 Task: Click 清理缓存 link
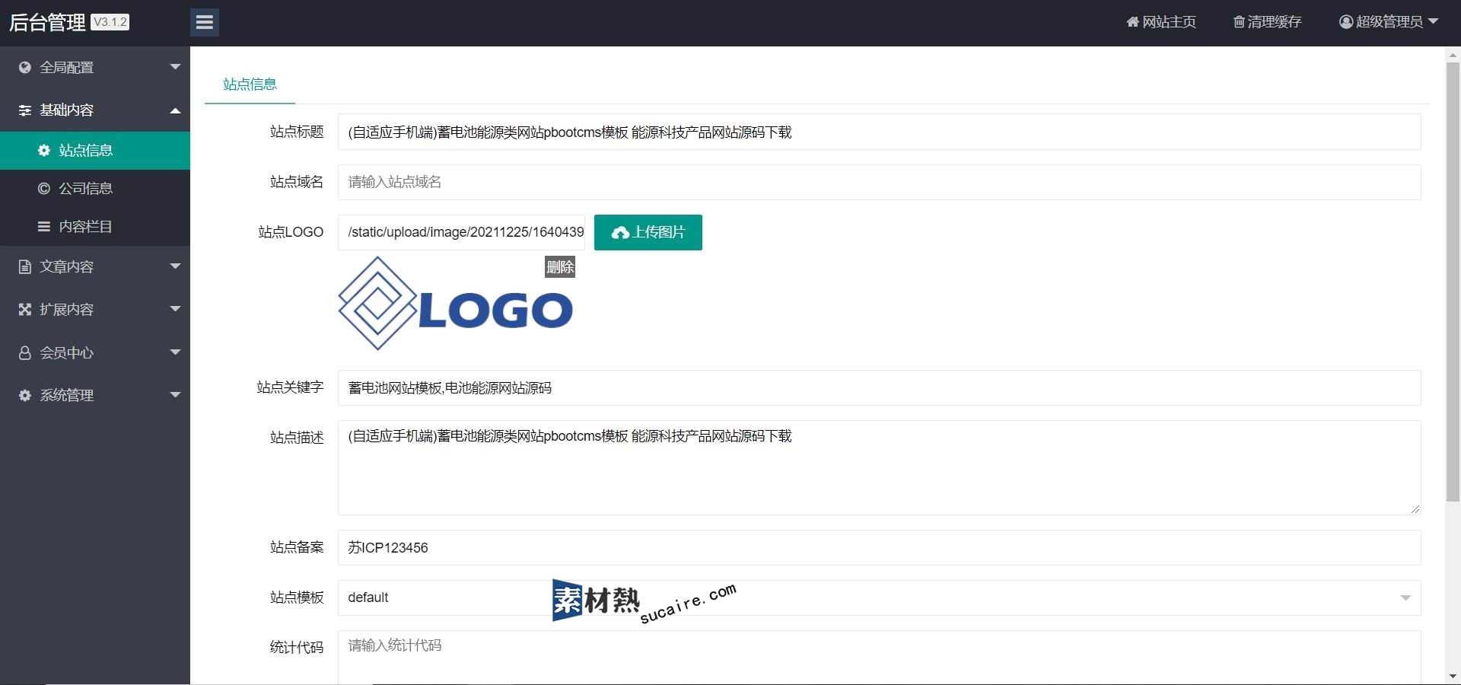point(1268,22)
